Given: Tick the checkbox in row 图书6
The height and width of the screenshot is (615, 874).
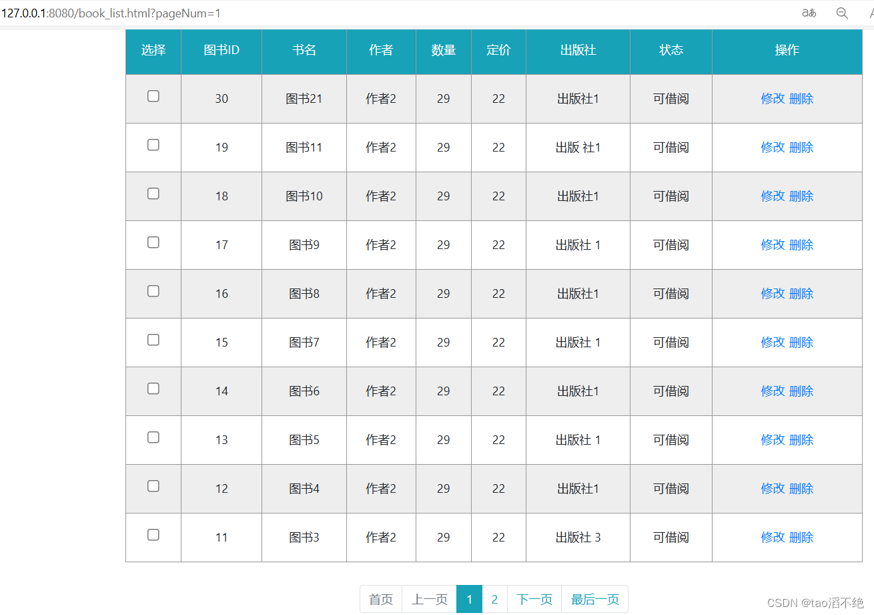Looking at the screenshot, I should [153, 389].
